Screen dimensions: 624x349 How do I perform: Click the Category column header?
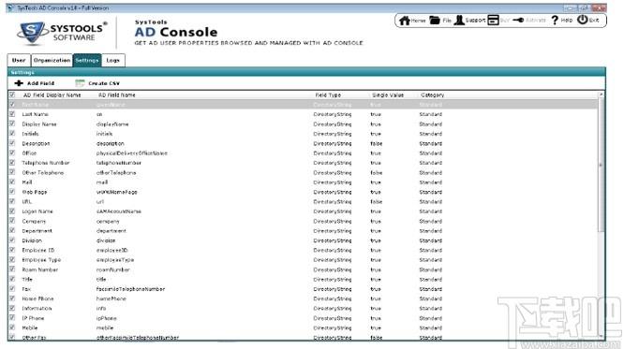(432, 95)
